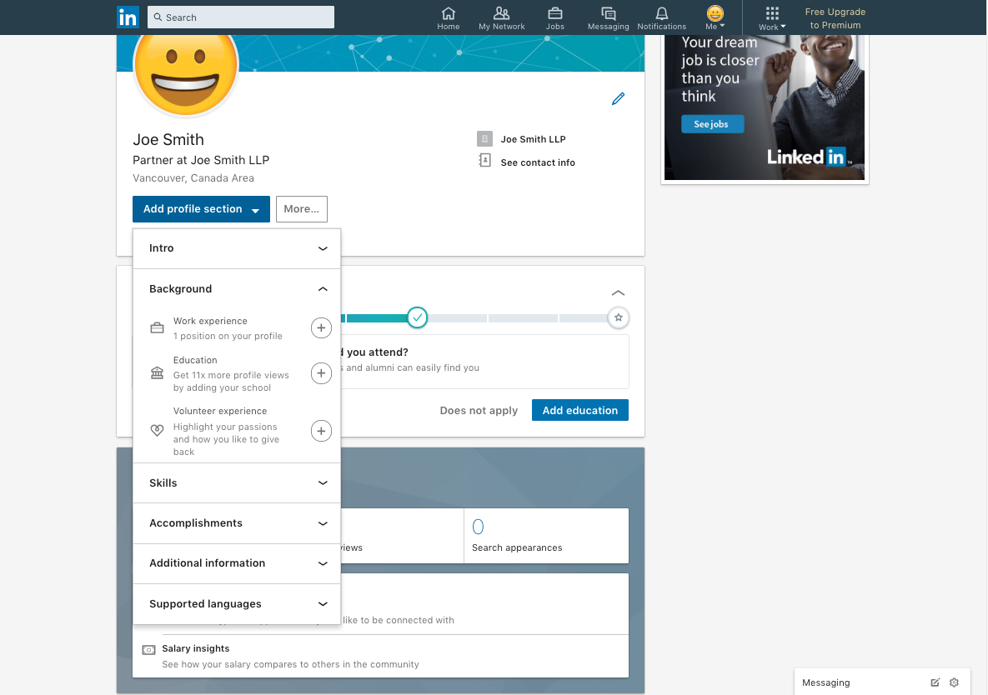Open the Work apps grid menu
This screenshot has width=988, height=695.
tap(772, 18)
